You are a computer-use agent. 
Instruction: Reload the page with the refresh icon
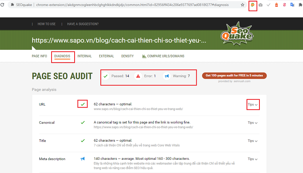(2, 5)
